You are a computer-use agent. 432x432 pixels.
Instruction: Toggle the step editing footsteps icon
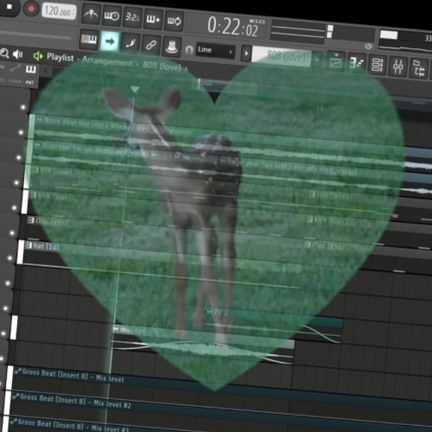point(130,43)
